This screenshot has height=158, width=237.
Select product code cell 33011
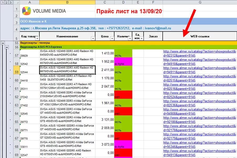point(30,144)
